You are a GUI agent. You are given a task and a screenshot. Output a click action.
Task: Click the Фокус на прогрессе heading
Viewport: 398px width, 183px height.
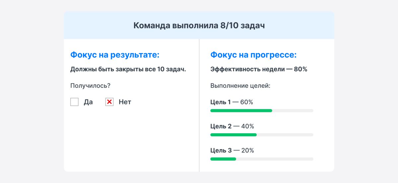tap(253, 55)
